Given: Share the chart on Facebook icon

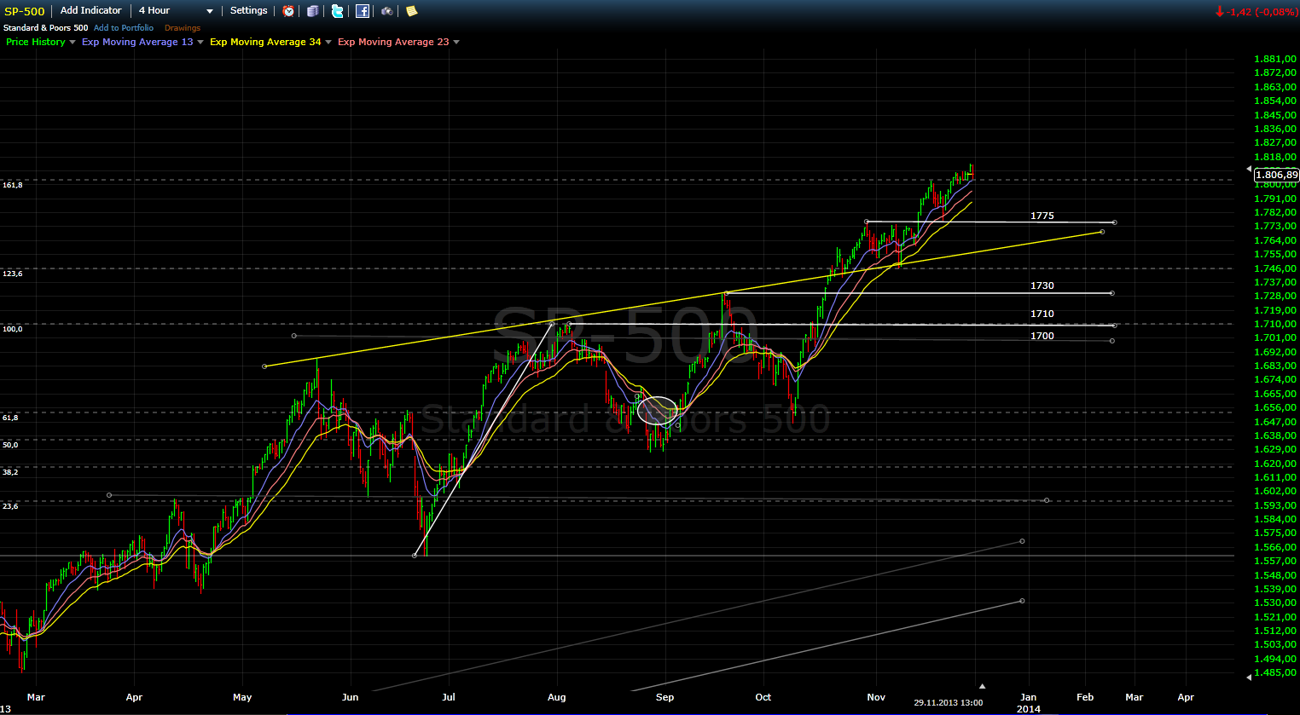Looking at the screenshot, I should 363,11.
